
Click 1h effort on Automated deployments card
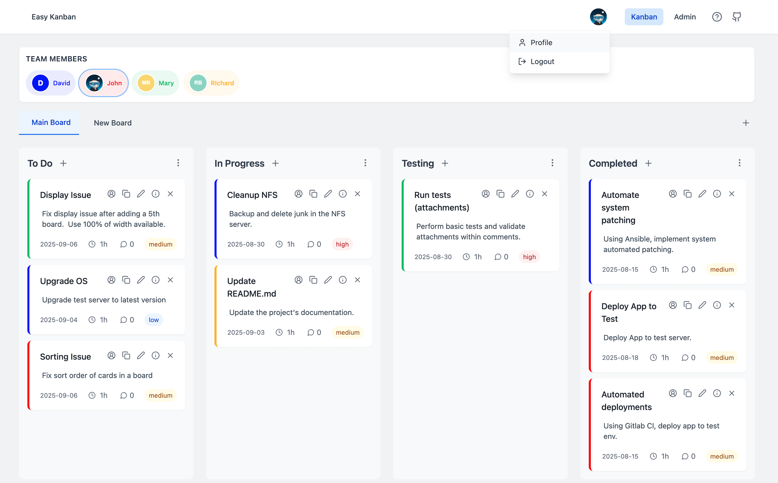point(659,456)
